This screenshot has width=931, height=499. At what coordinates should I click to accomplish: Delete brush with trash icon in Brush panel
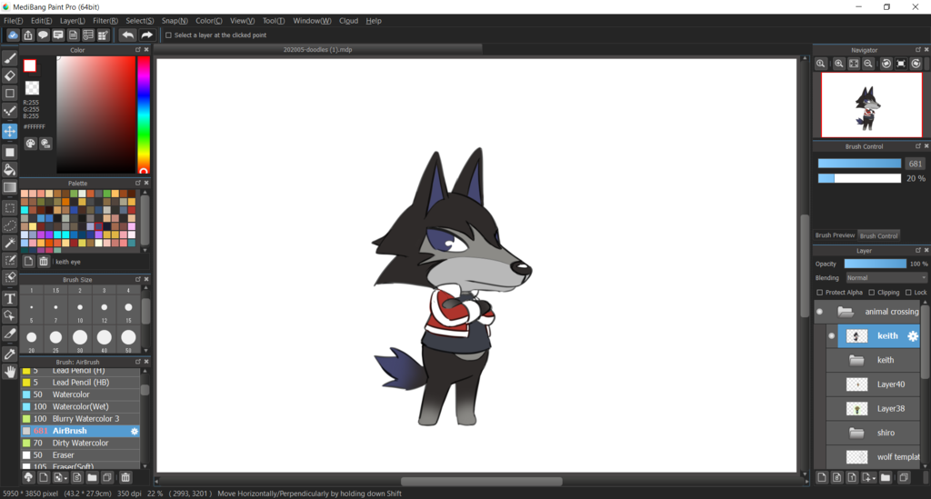[x=125, y=477]
